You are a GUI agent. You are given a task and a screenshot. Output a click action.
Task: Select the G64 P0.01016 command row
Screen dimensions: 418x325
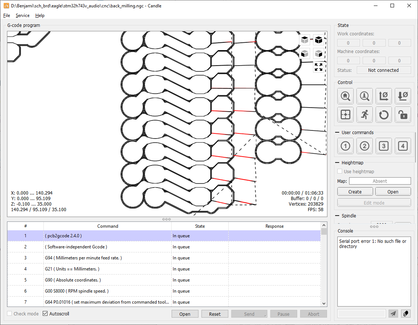[x=164, y=302]
